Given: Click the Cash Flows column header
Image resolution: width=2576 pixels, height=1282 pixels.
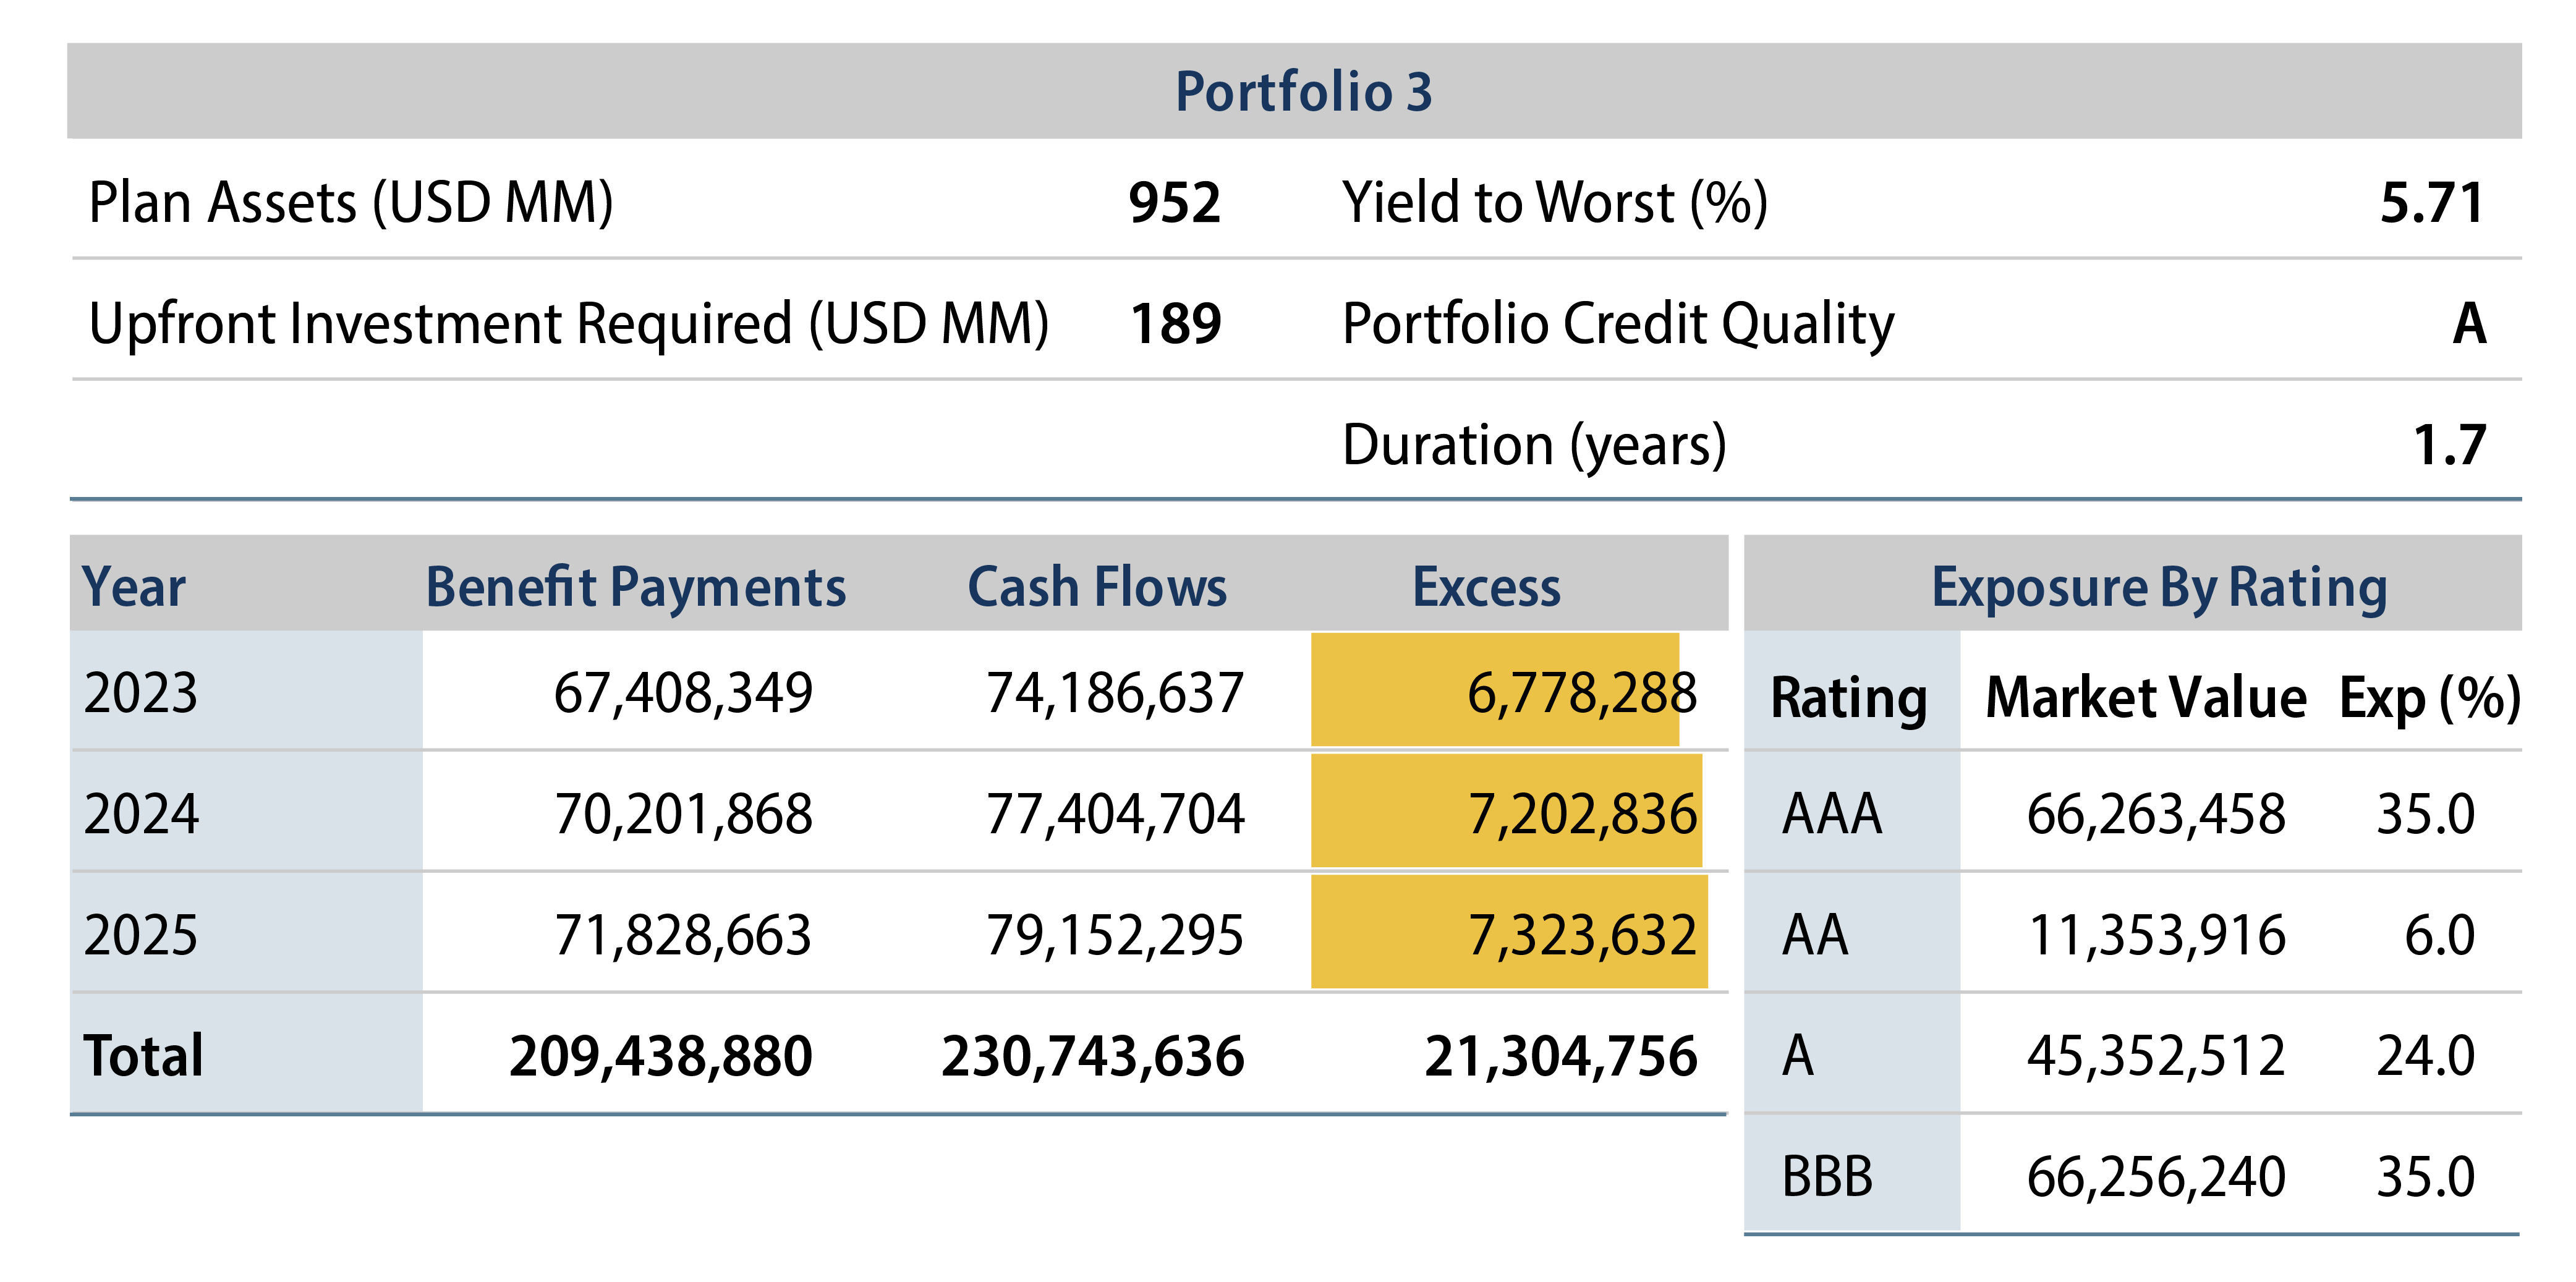Looking at the screenshot, I should [x=1097, y=587].
